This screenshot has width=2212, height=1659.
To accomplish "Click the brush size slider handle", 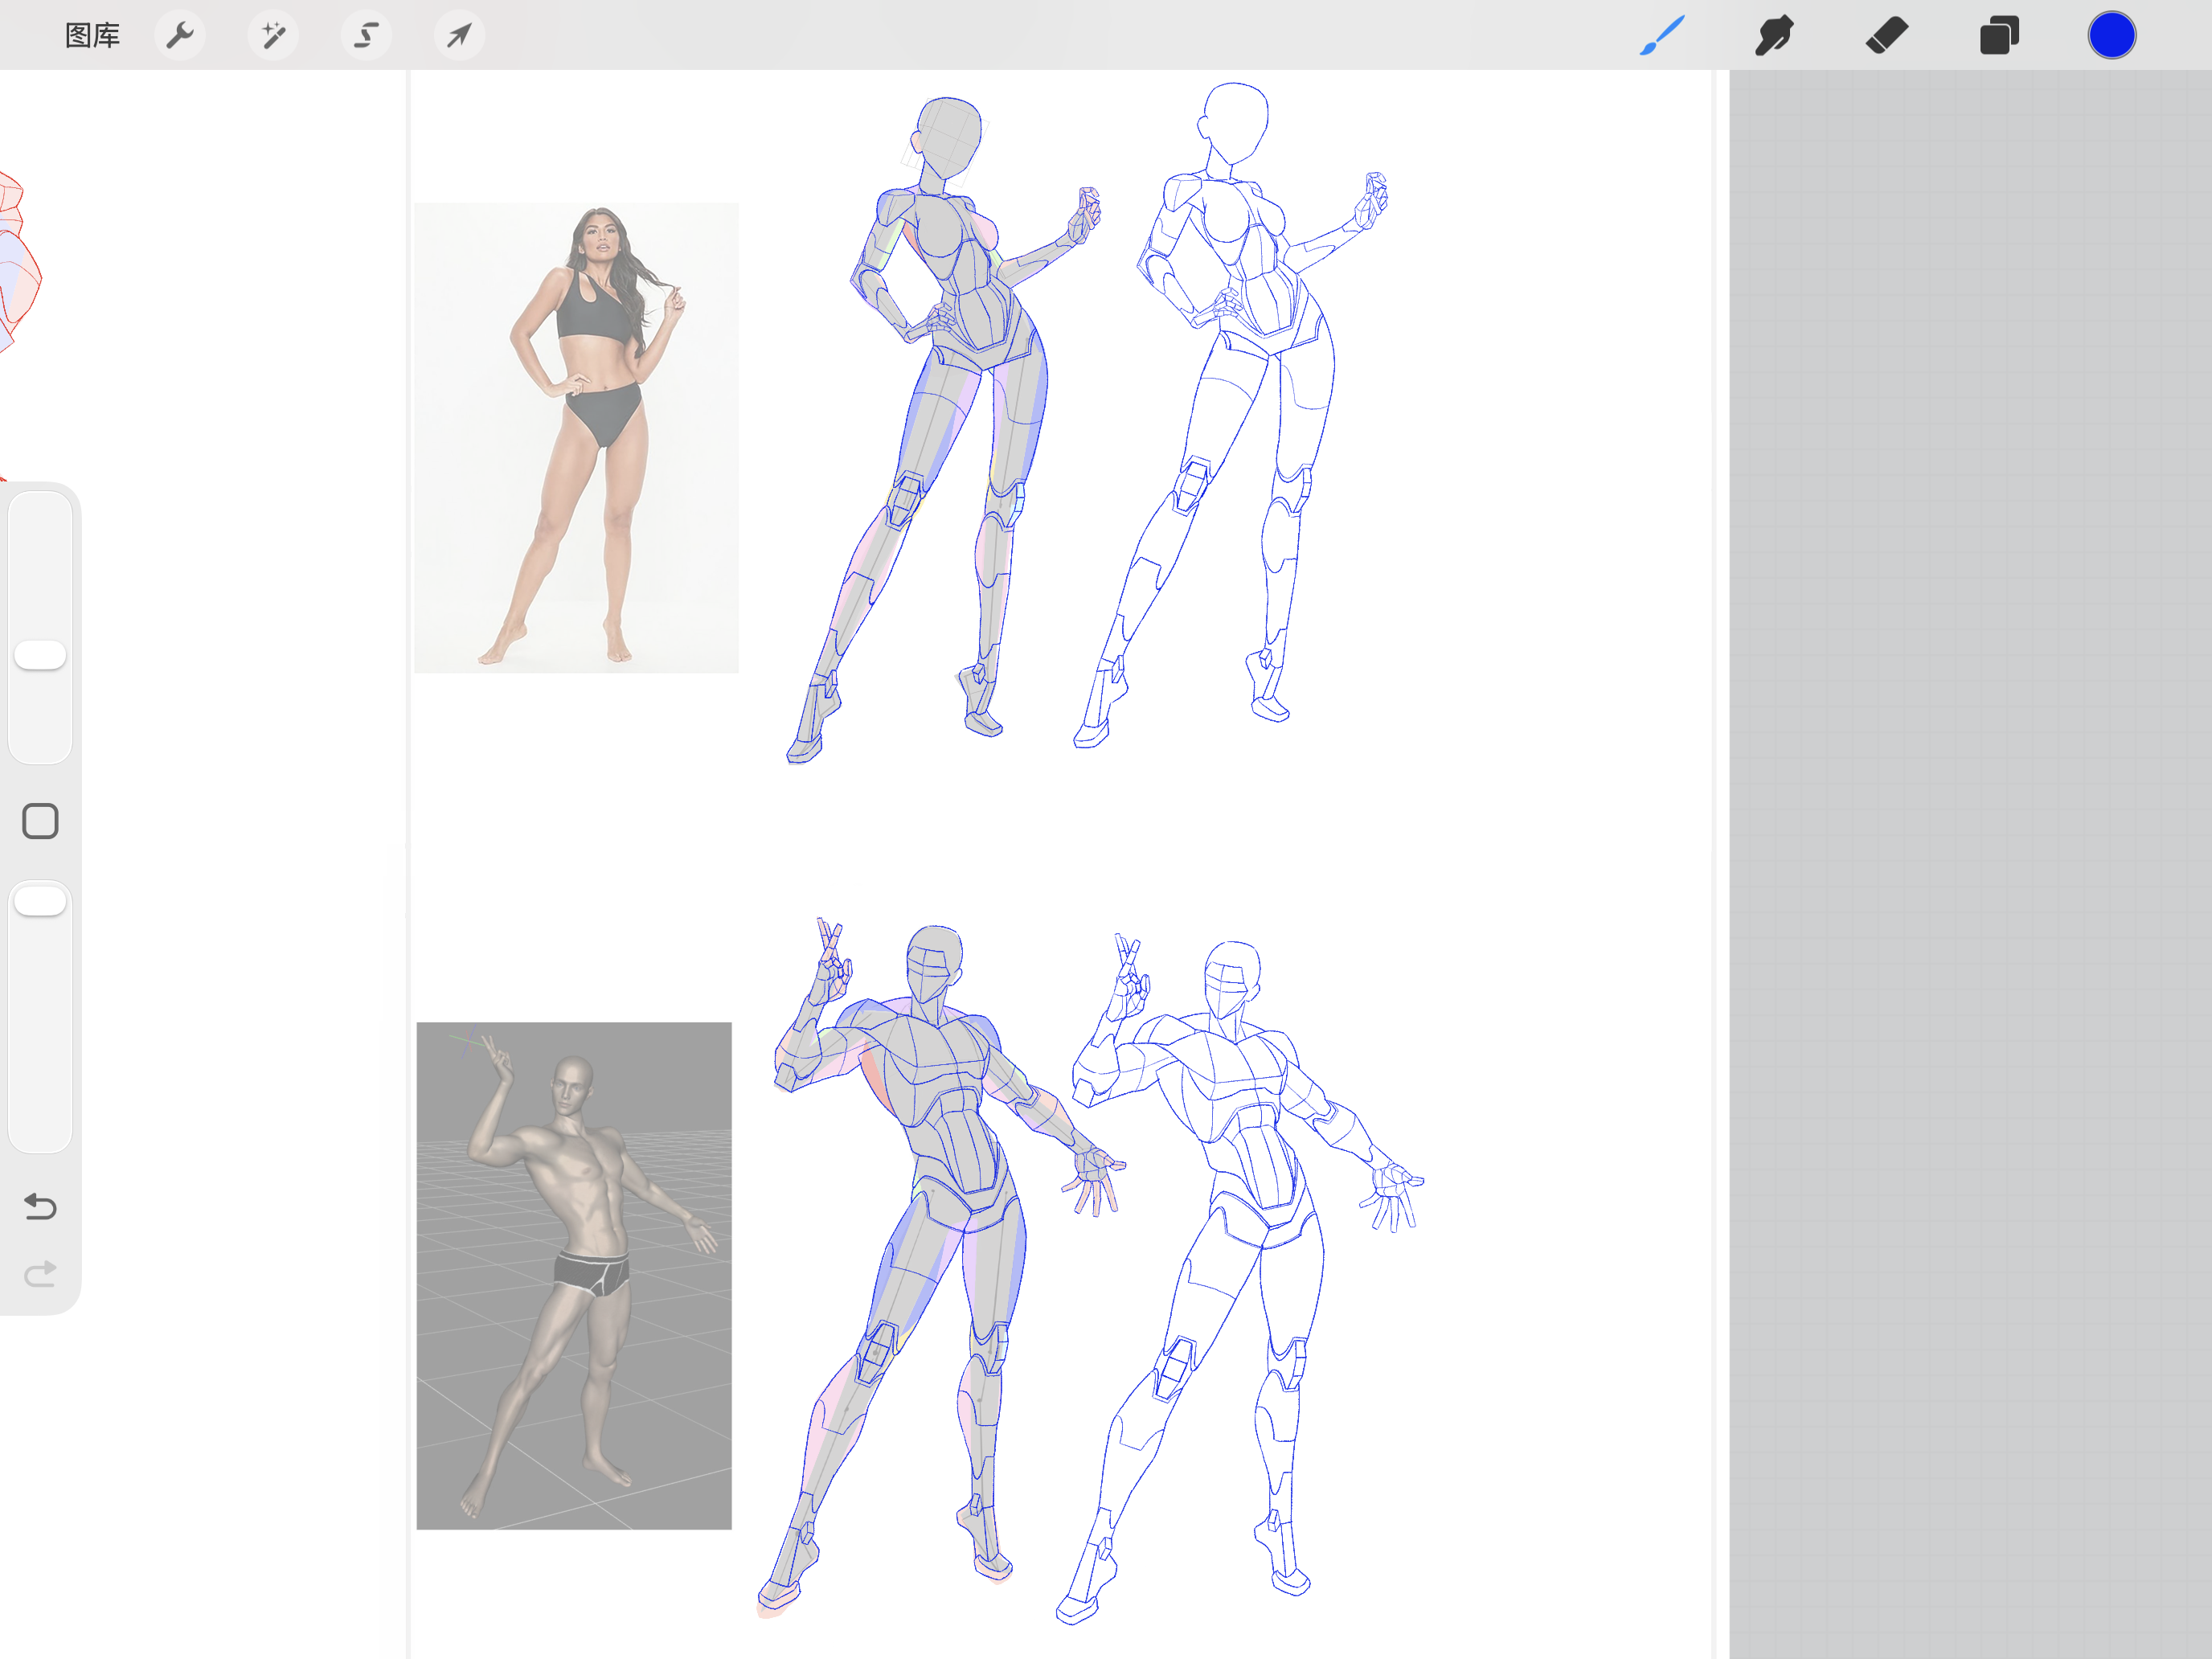I will pyautogui.click(x=40, y=655).
